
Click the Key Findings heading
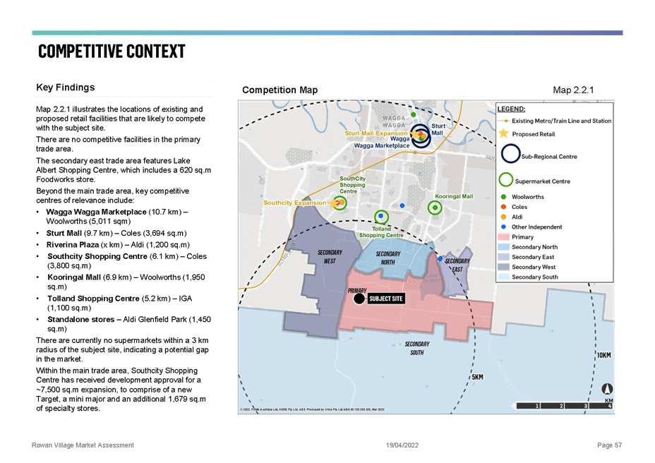pos(66,88)
